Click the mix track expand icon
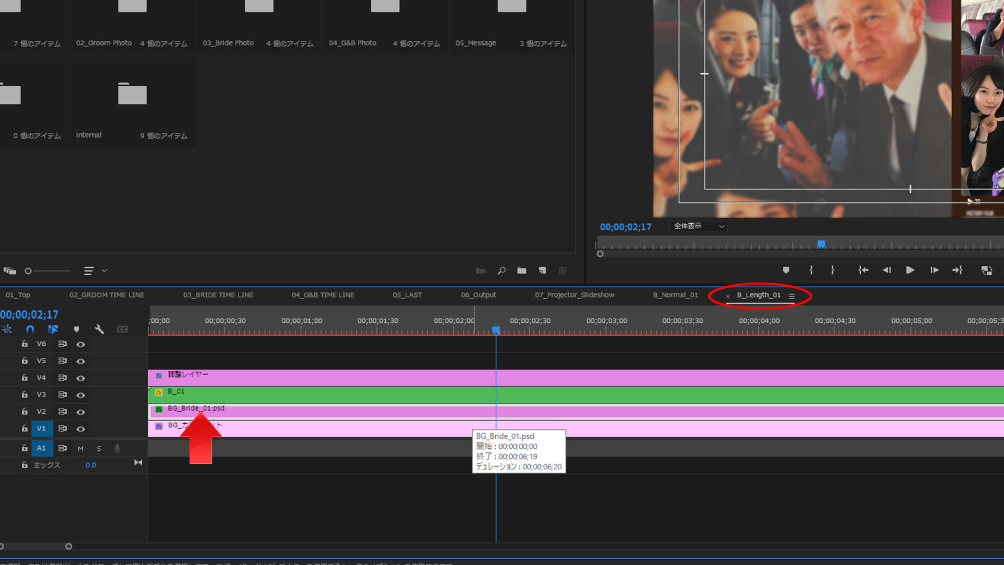This screenshot has width=1004, height=565. coord(138,462)
